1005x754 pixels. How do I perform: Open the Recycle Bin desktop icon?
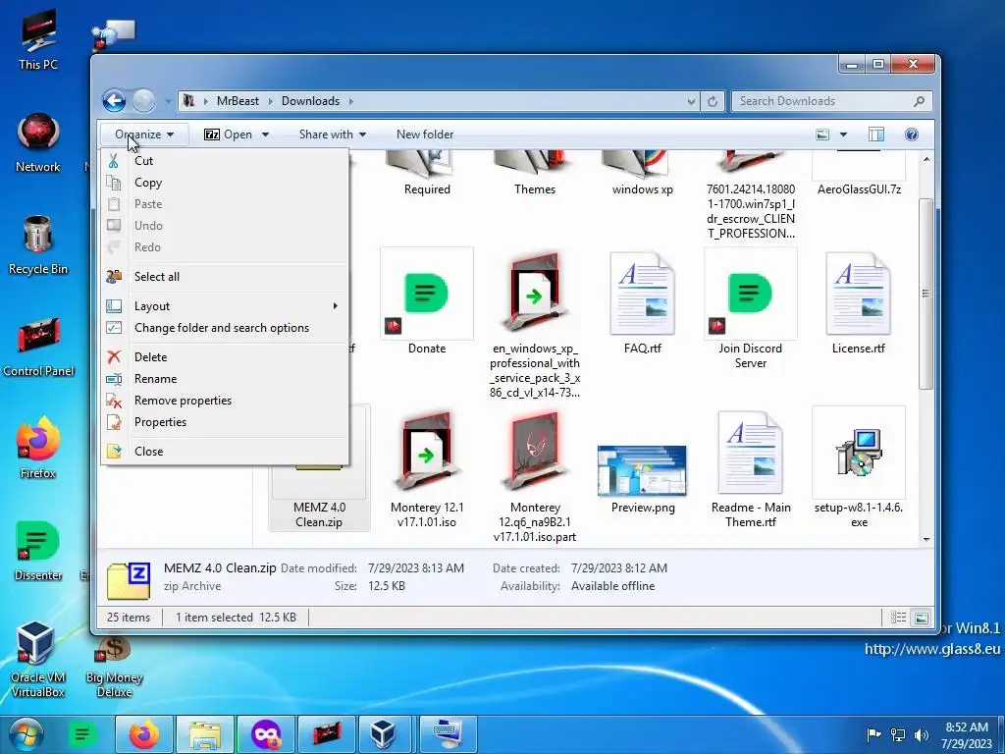pos(38,244)
